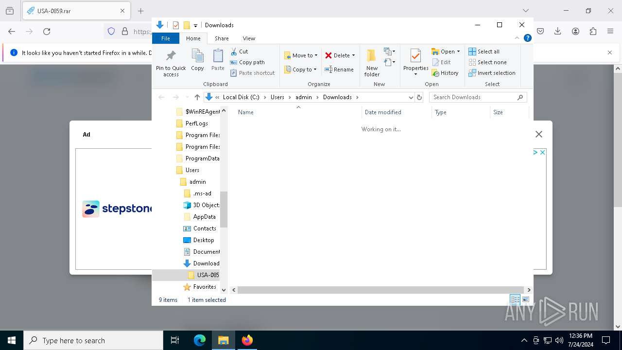Expand the Open dropdown arrow
The height and width of the screenshot is (350, 622).
coord(458,52)
